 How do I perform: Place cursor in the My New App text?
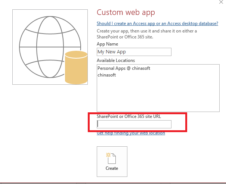[112, 52]
